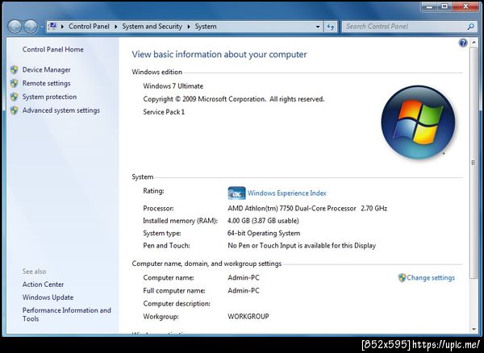Close the System window
The width and height of the screenshot is (484, 353).
[x=466, y=6]
